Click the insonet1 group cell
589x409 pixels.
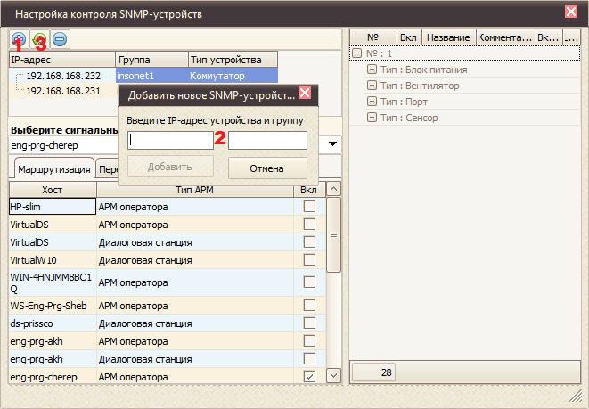coord(152,76)
